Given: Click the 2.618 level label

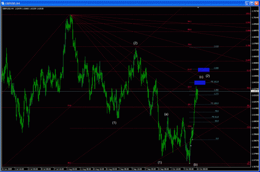Looking at the screenshot, I should pyautogui.click(x=216, y=46).
